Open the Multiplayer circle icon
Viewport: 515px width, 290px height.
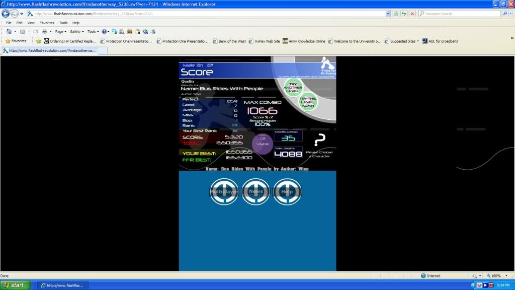click(x=224, y=192)
